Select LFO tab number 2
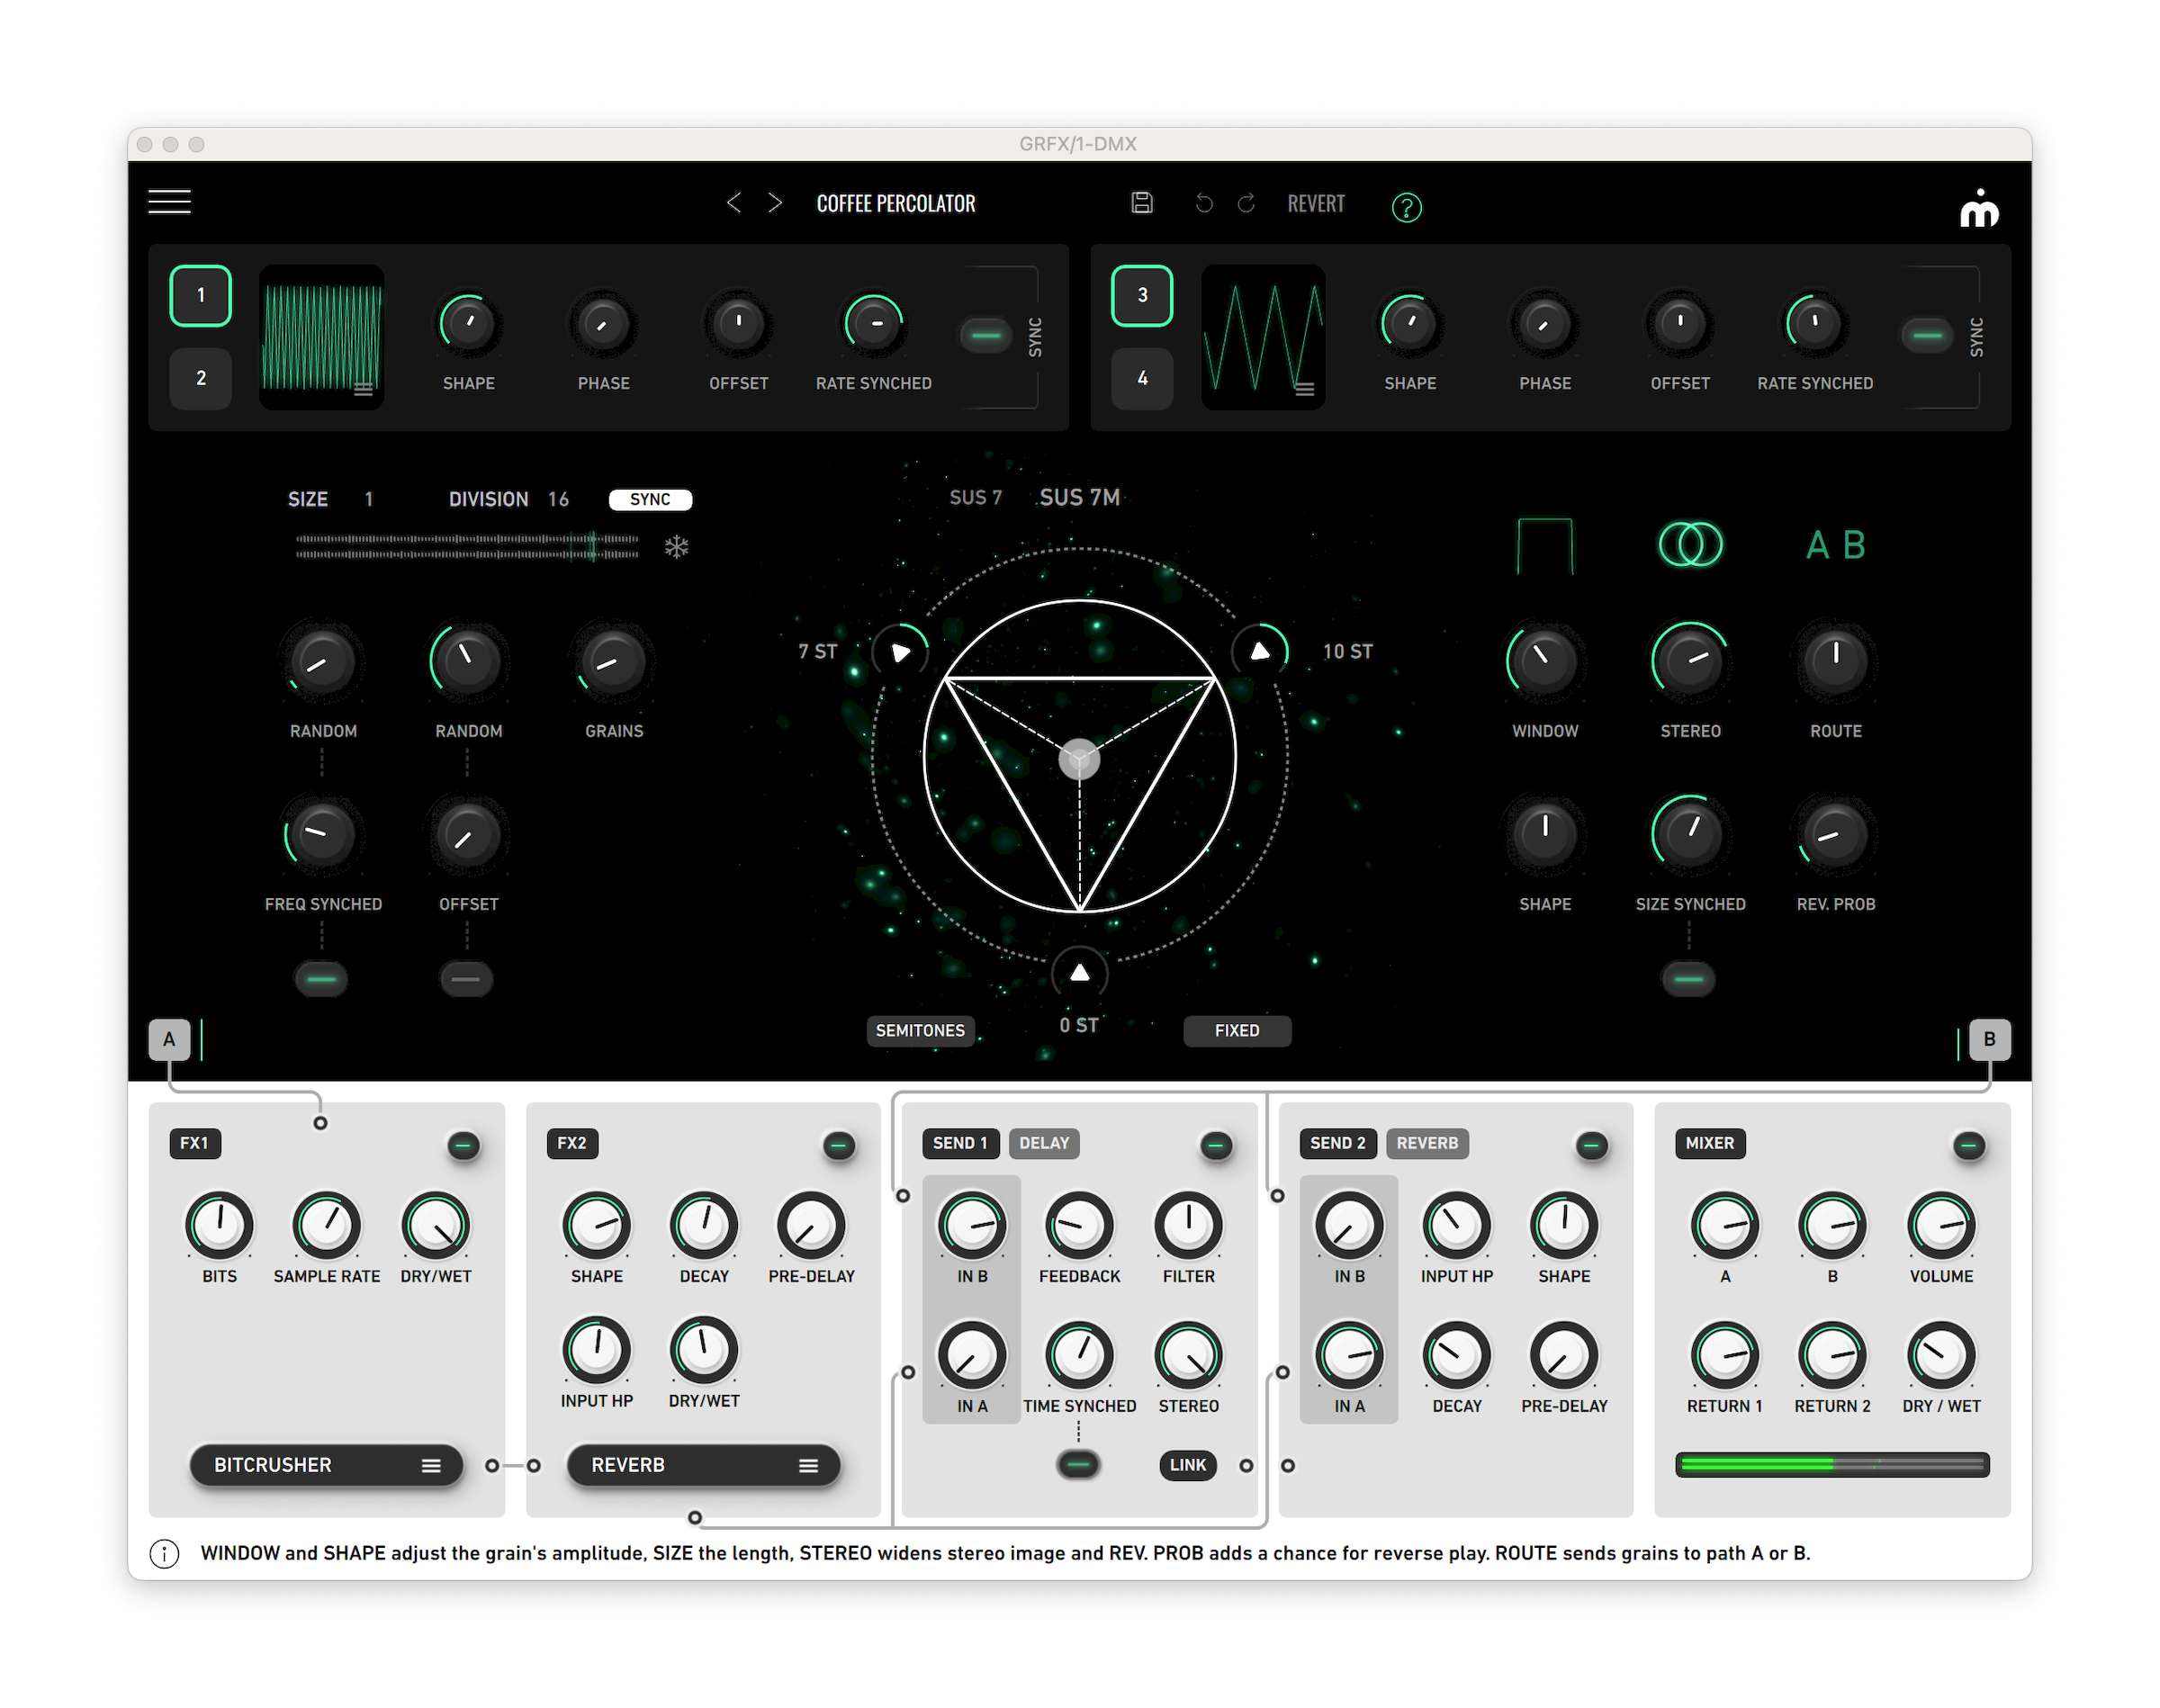 (x=201, y=378)
